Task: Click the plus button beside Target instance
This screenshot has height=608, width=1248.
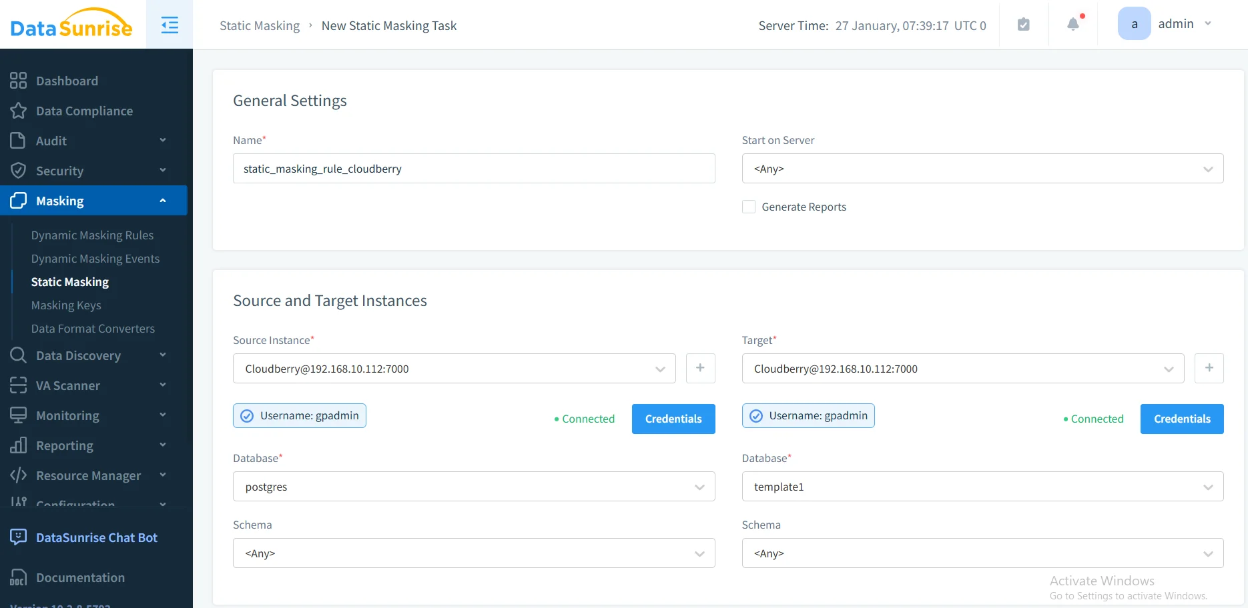Action: point(1209,368)
